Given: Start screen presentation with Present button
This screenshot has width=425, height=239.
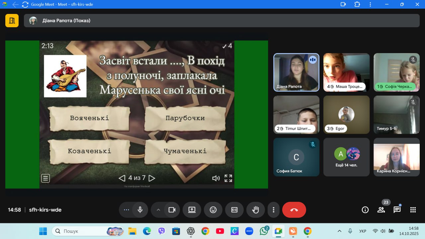Looking at the screenshot, I should 192,210.
